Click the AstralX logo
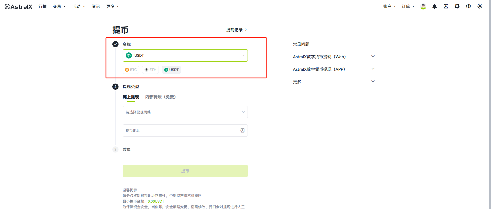Screen dimensions: 491x209 click(x=18, y=7)
